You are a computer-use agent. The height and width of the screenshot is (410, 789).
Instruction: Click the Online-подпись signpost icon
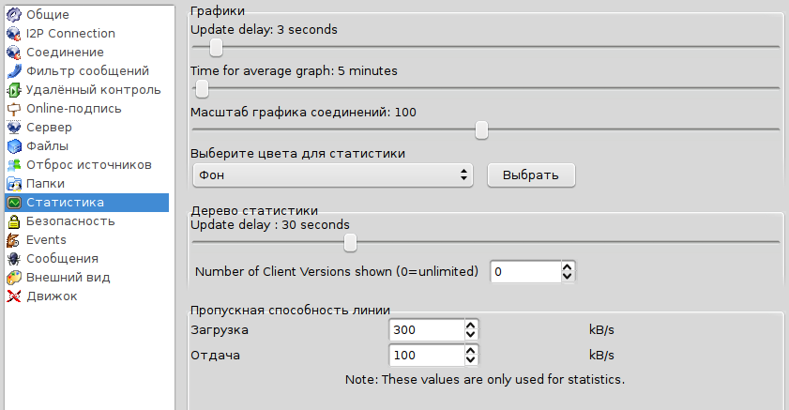coord(13,109)
